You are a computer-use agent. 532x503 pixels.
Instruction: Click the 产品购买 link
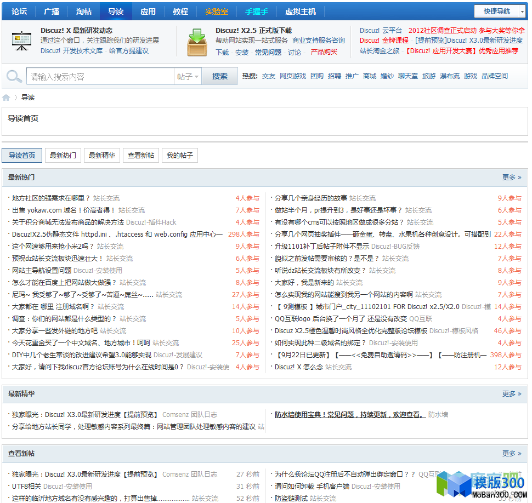click(324, 52)
